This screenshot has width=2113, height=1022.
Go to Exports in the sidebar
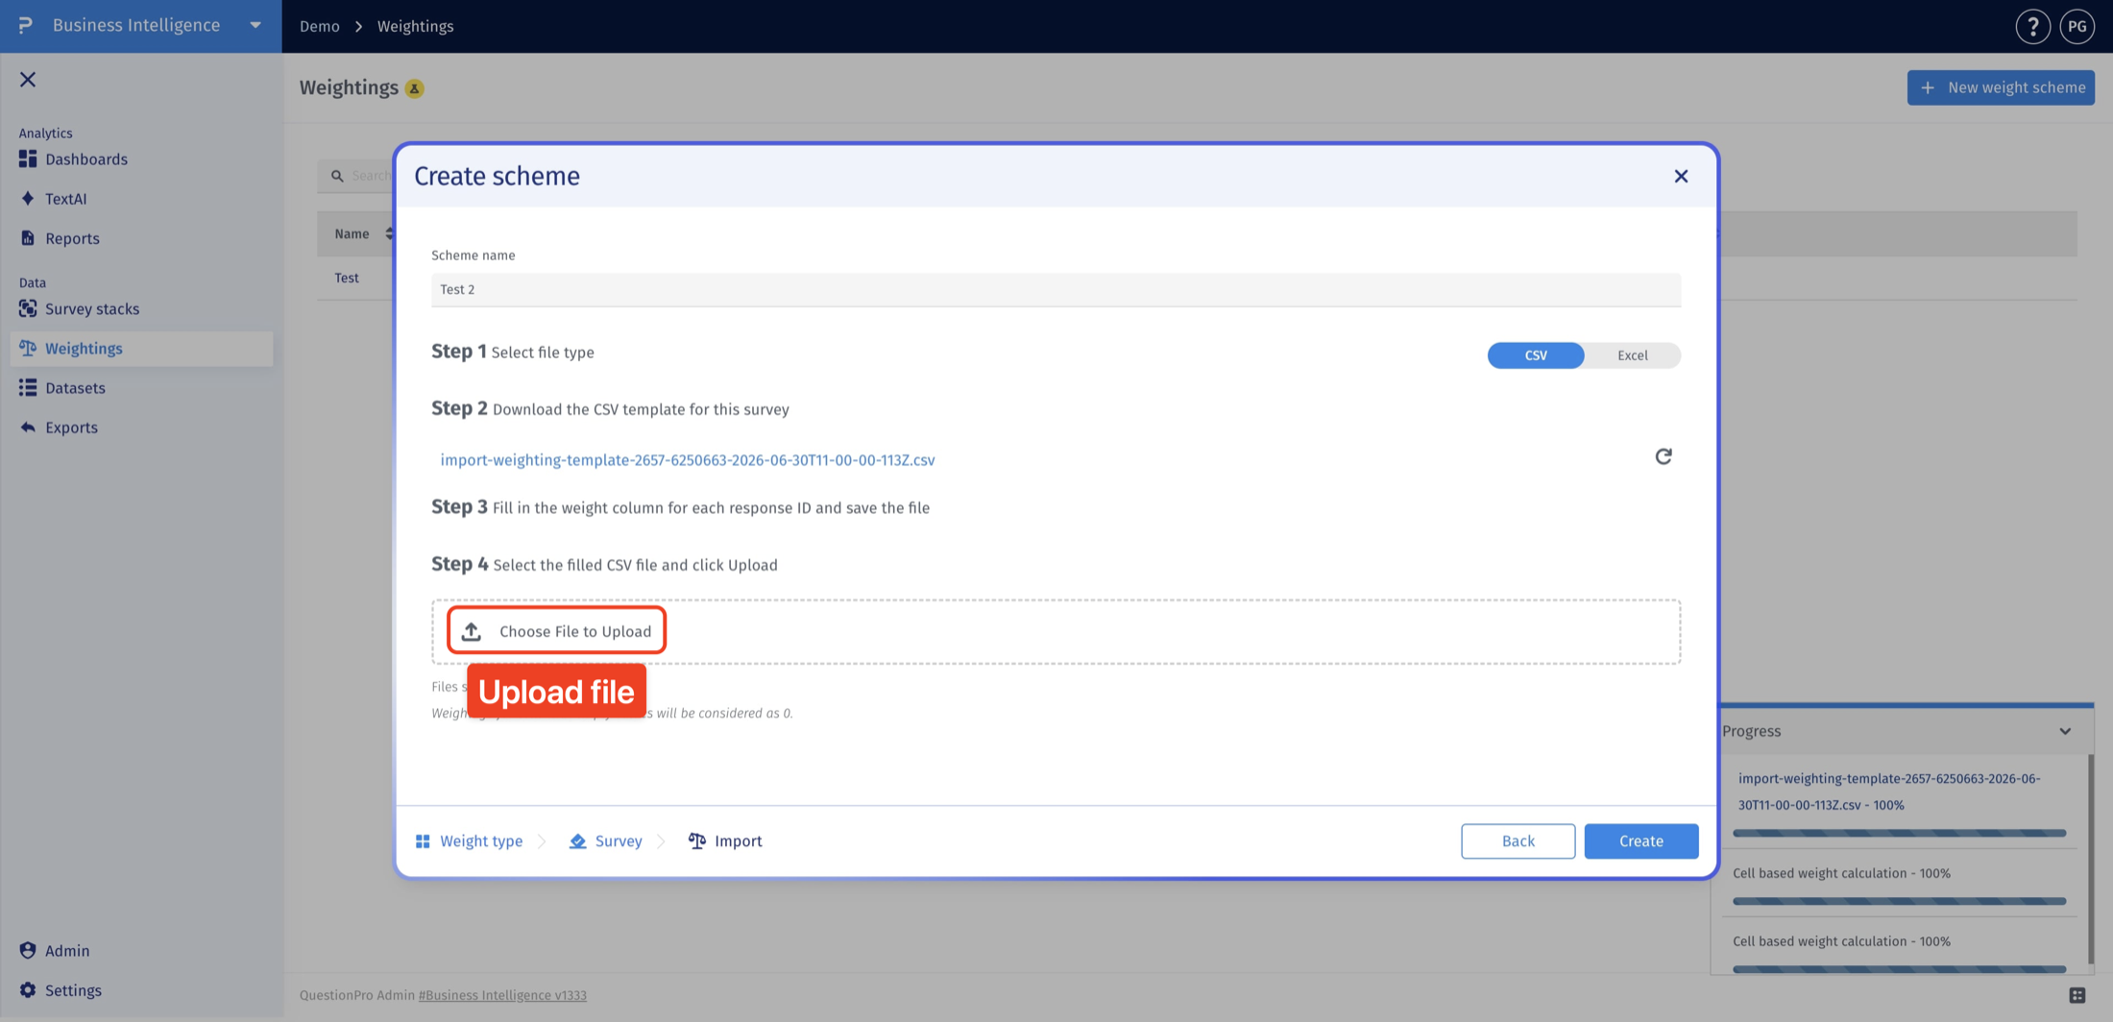[71, 427]
